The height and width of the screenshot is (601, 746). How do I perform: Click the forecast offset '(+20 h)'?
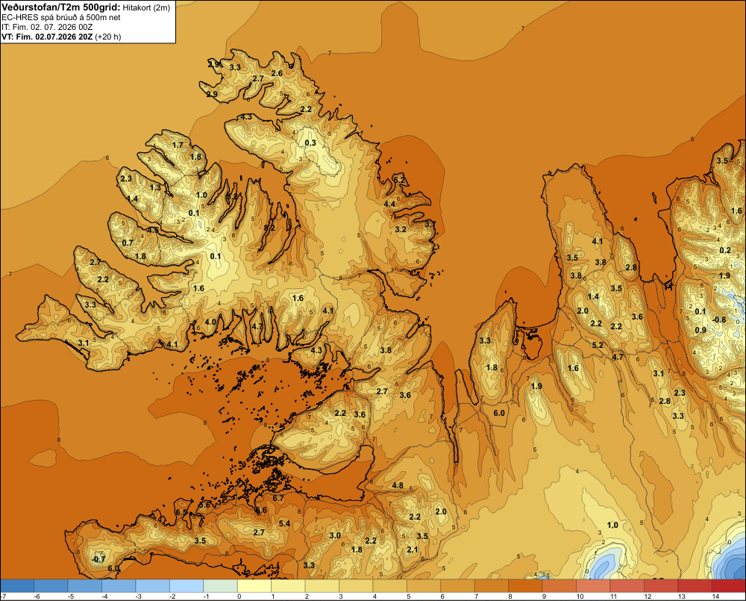(x=108, y=37)
